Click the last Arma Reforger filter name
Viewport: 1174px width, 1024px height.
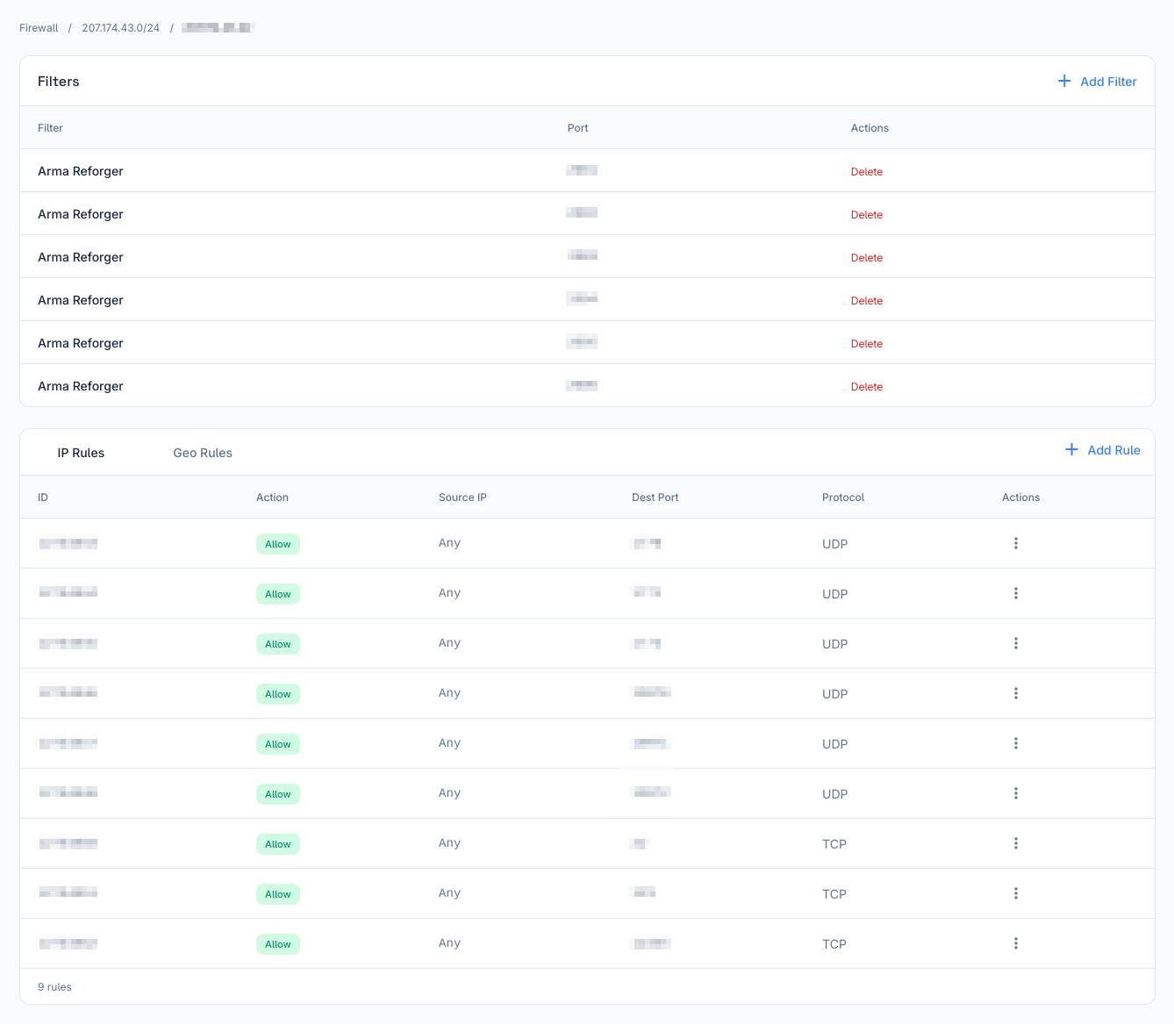click(x=81, y=386)
